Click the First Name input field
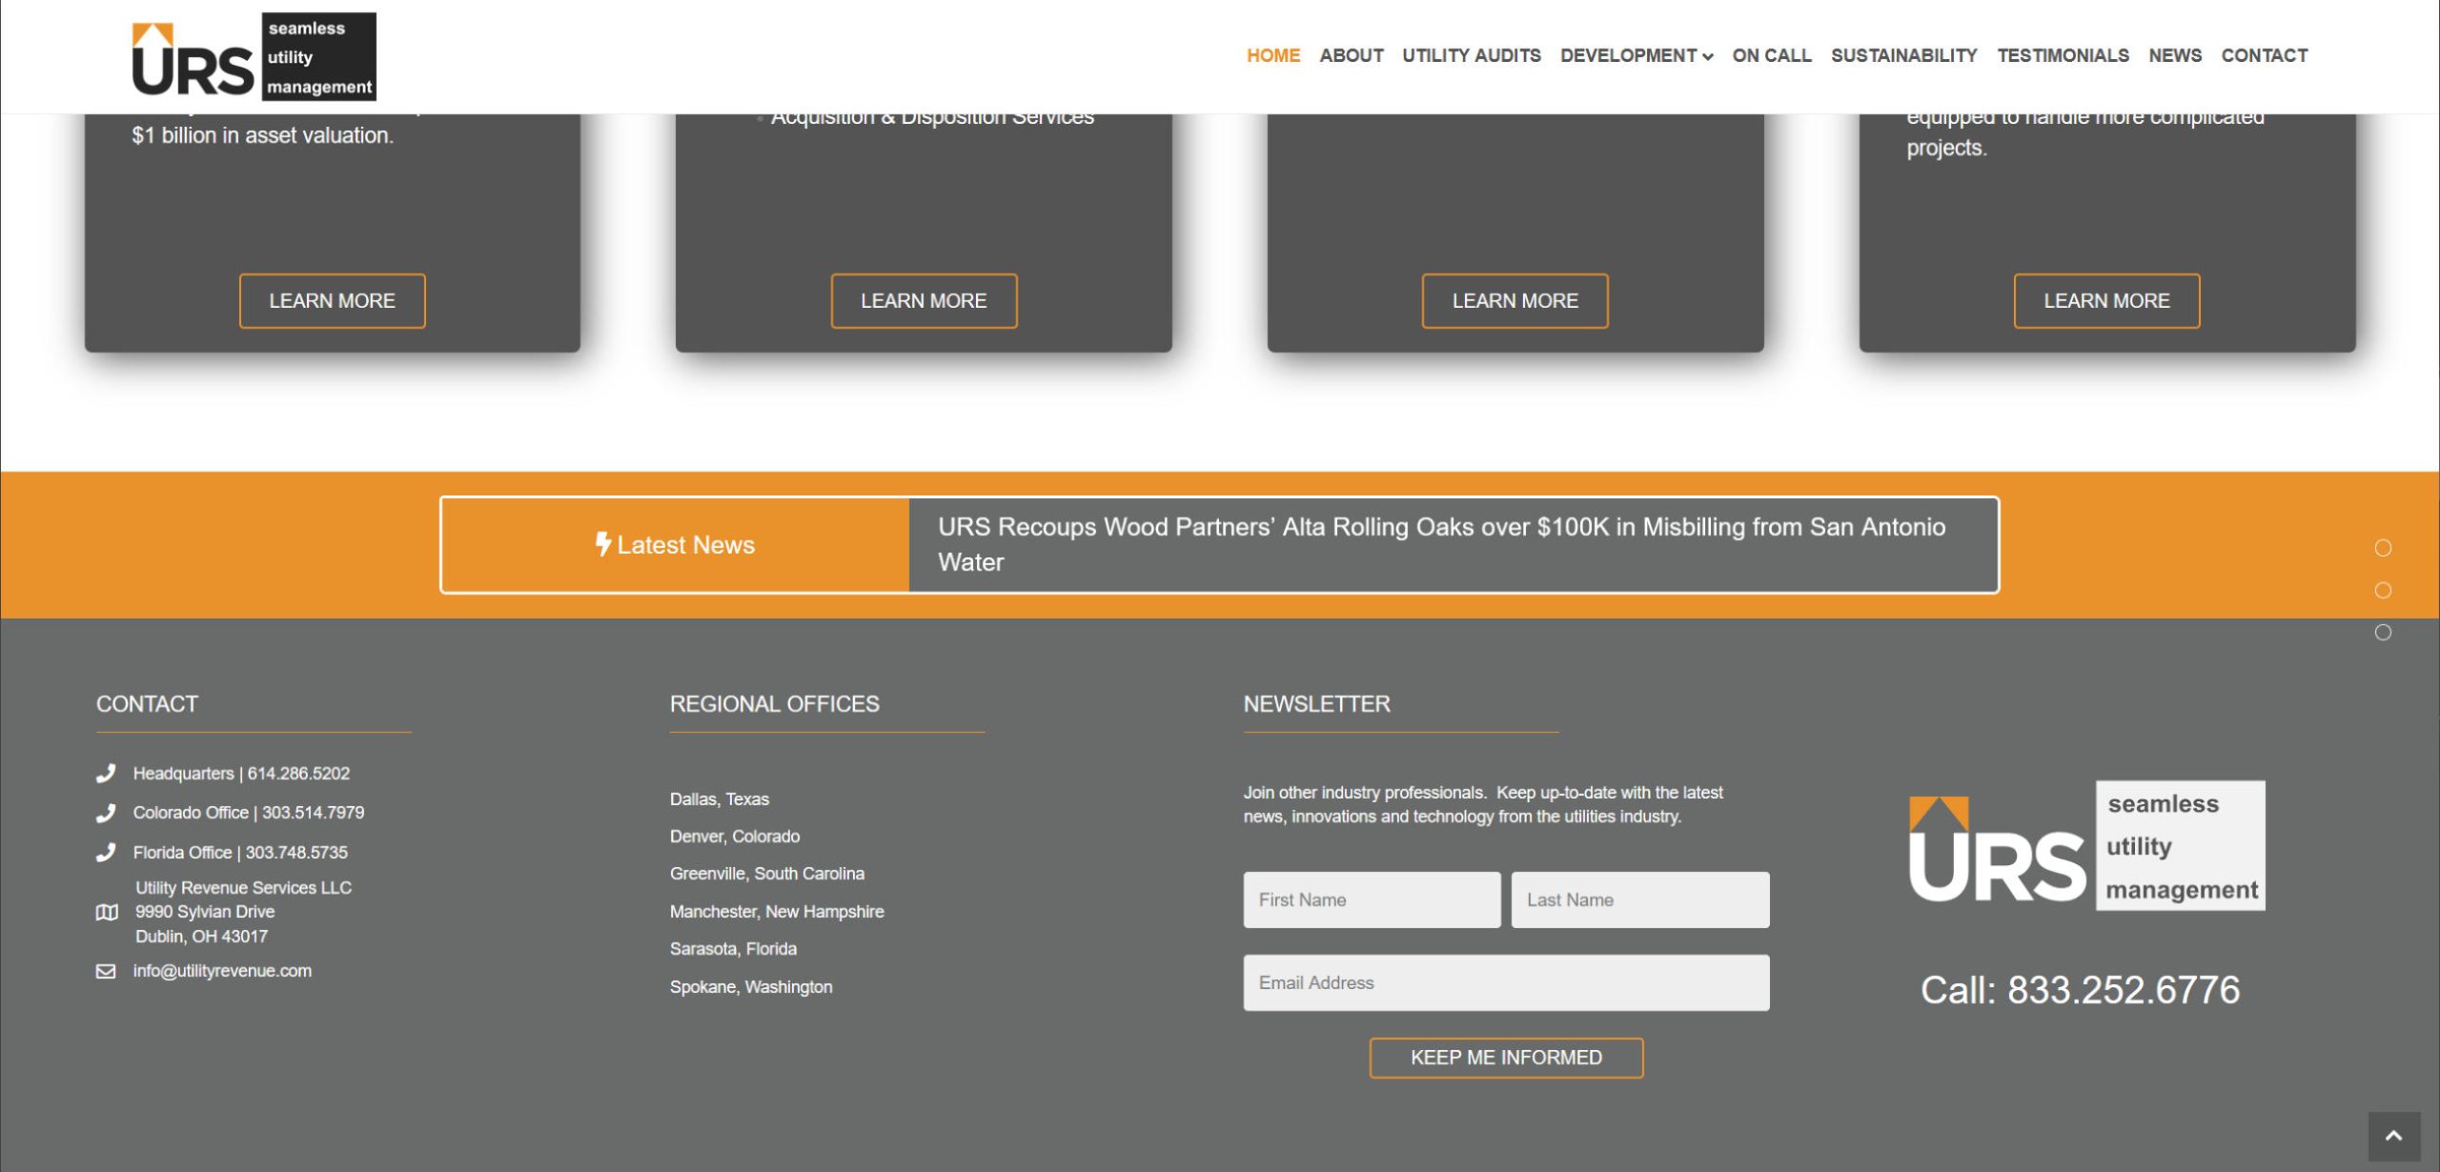The width and height of the screenshot is (2440, 1172). (1371, 899)
